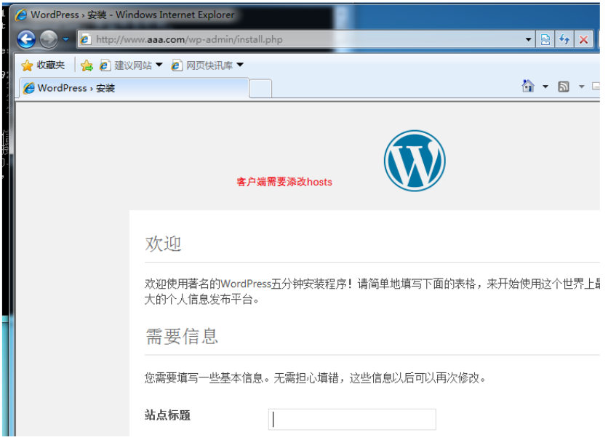Click the 需要信息 heading text

tap(182, 337)
